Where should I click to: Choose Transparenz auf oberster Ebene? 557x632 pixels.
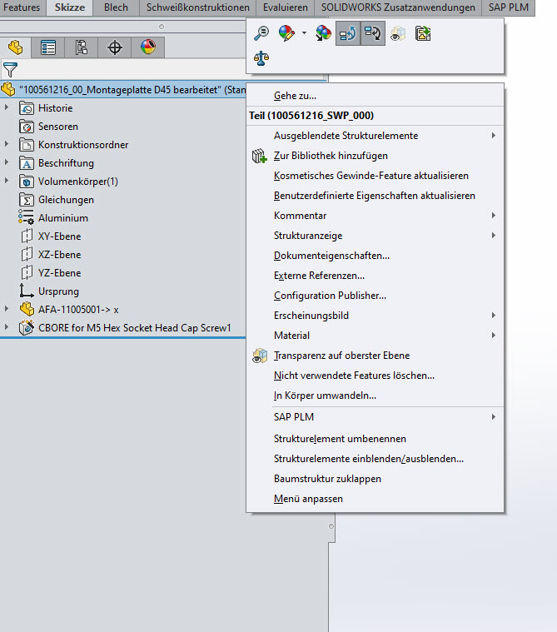point(375,355)
